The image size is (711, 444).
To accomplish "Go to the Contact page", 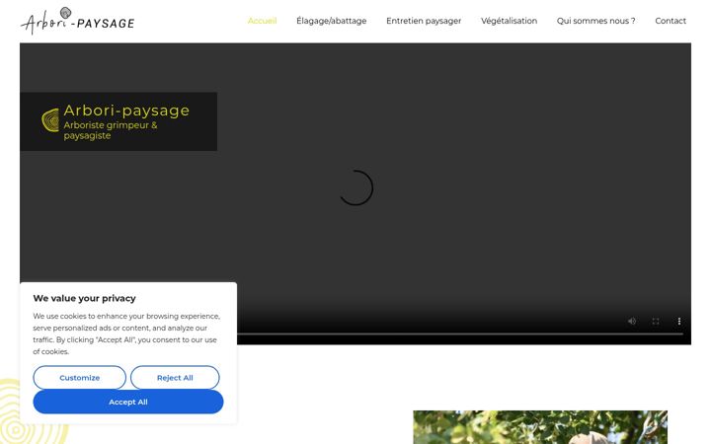I will [x=671, y=21].
